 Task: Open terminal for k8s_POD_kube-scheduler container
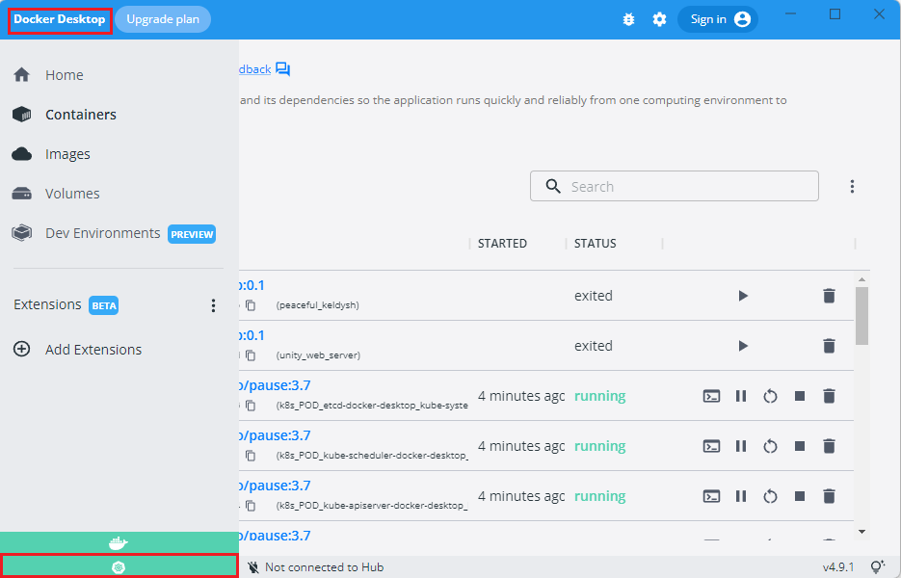point(711,446)
